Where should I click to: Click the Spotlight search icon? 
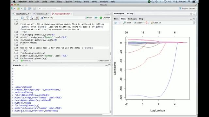click(x=189, y=2)
